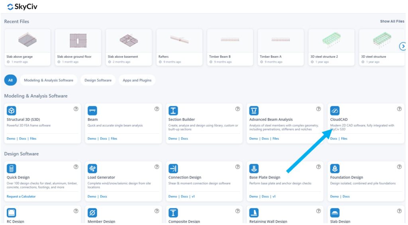Open Advanced Beam Analysis Files link

(276, 139)
